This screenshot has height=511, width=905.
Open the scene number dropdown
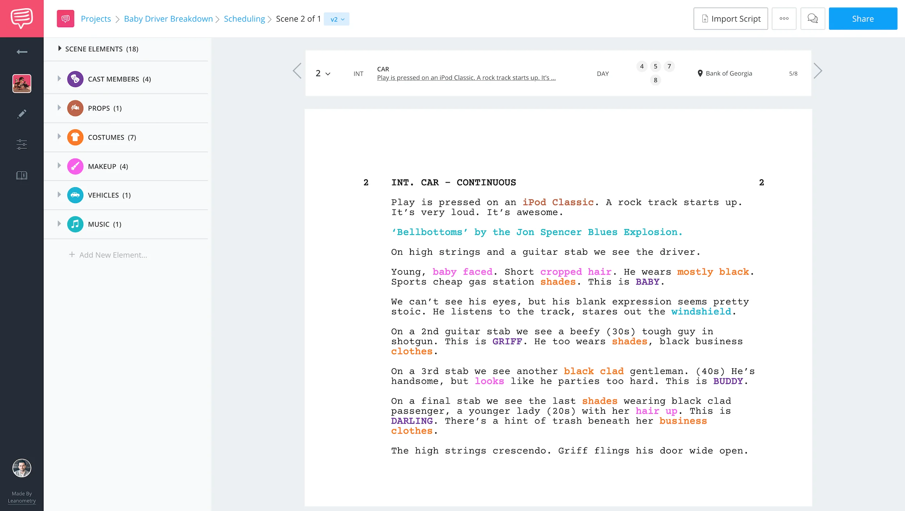(x=323, y=73)
